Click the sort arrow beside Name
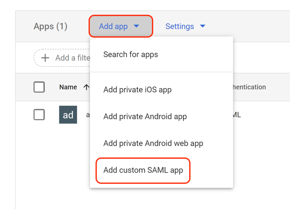Viewport: 290px width, 209px height. tap(86, 87)
